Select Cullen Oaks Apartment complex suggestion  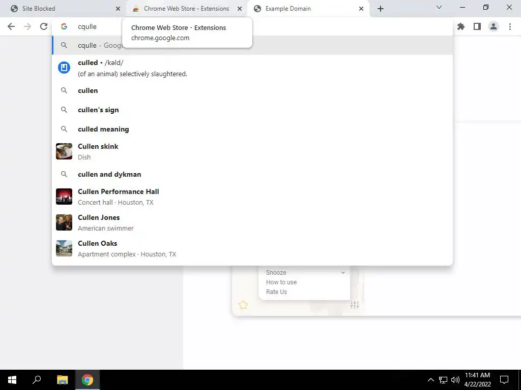click(x=252, y=248)
